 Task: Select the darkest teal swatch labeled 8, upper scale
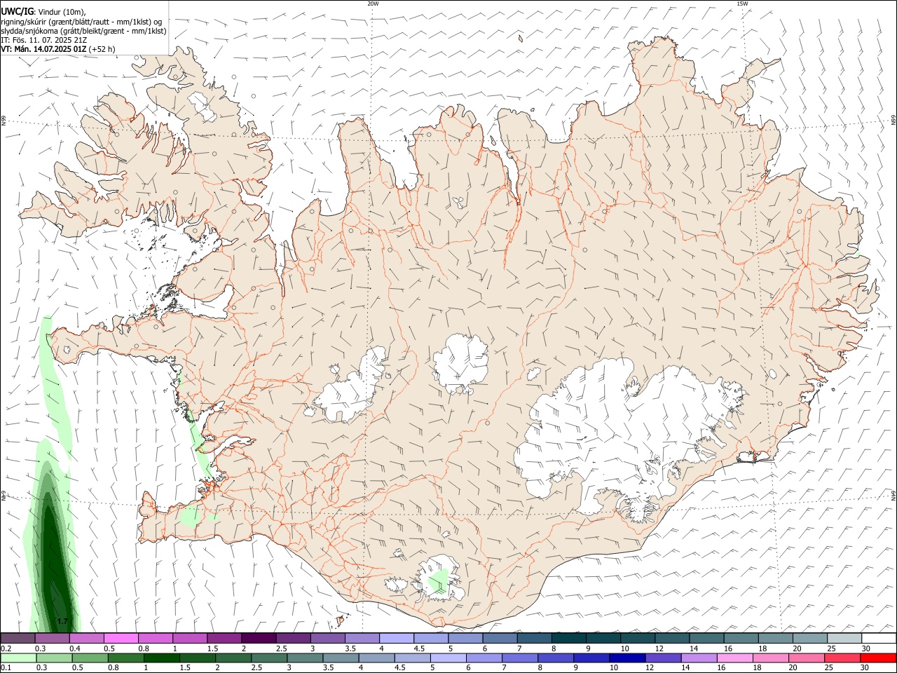[x=569, y=638]
